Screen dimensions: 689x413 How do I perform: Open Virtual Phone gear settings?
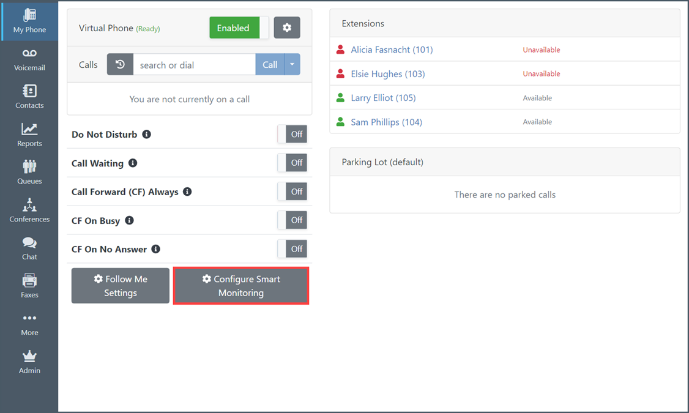pos(287,28)
